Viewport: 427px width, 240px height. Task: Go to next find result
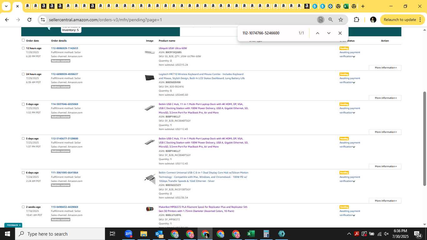329,33
